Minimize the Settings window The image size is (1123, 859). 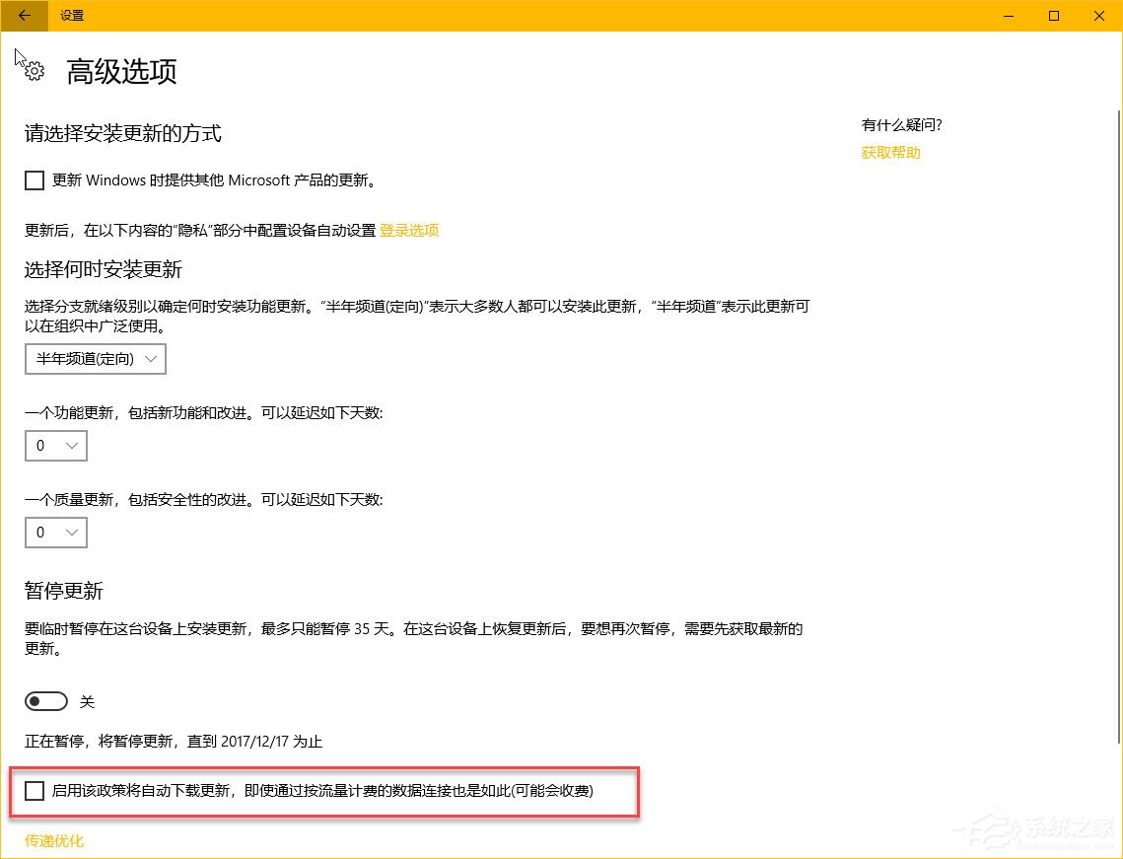click(1008, 16)
